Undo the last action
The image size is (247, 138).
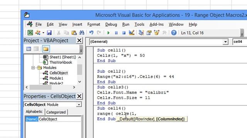[x=91, y=33]
